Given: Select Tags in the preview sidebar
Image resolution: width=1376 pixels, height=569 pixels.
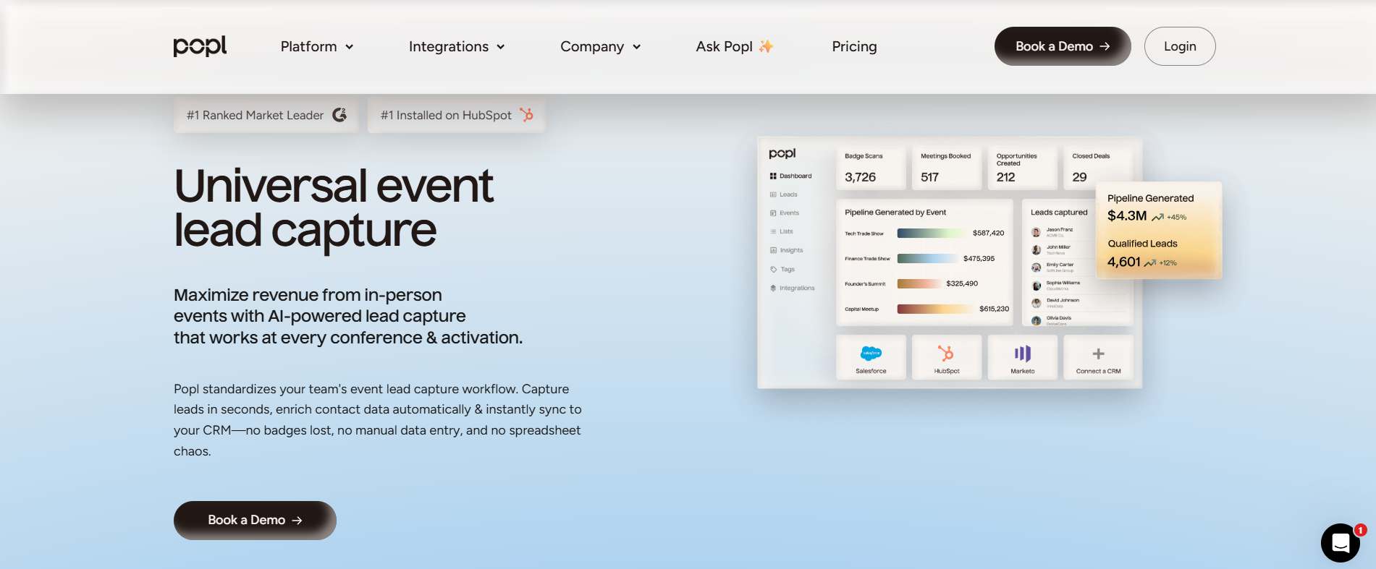Looking at the screenshot, I should (x=782, y=269).
